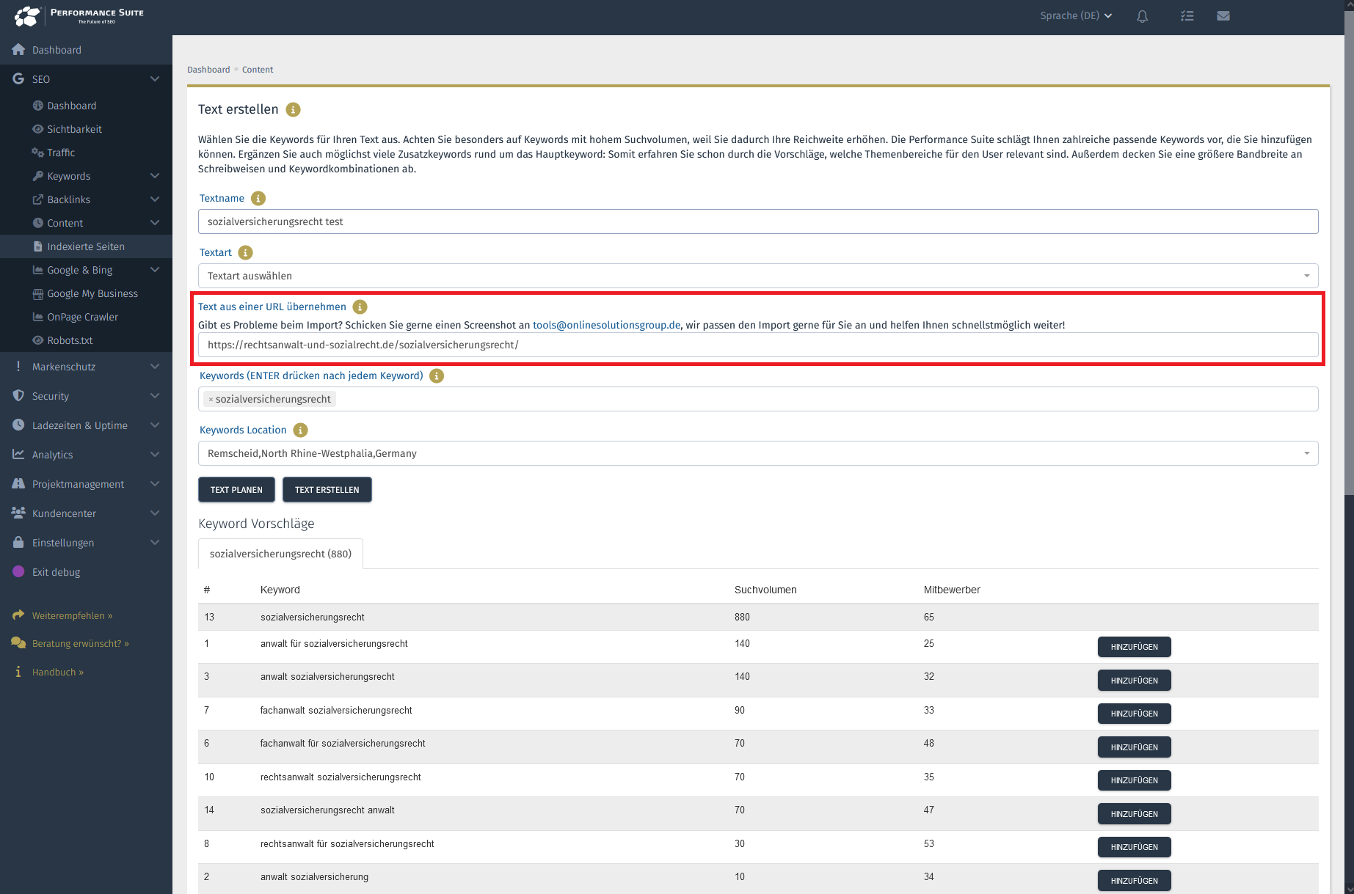Expand the Keywords submenu chevron
The width and height of the screenshot is (1354, 894).
pyautogui.click(x=155, y=176)
